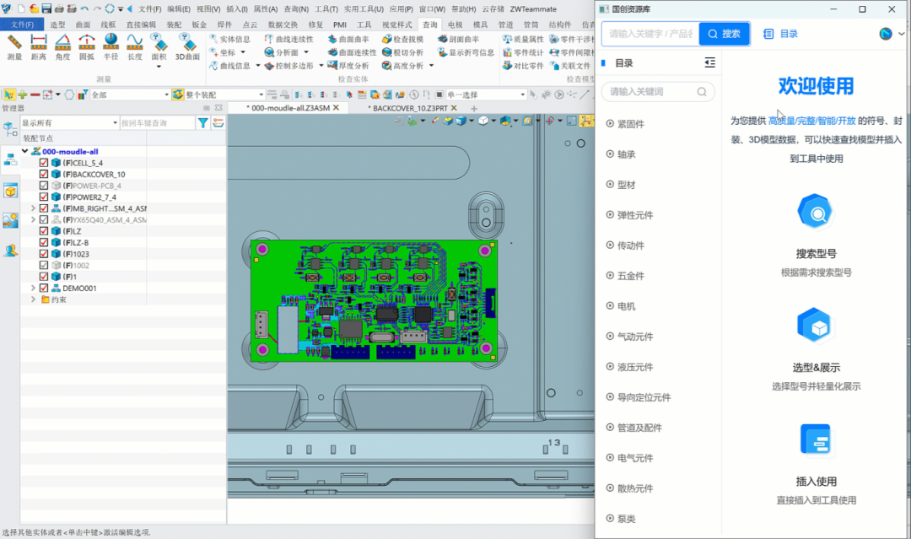
Task: Click the 插入使用 blue icon
Action: click(816, 440)
